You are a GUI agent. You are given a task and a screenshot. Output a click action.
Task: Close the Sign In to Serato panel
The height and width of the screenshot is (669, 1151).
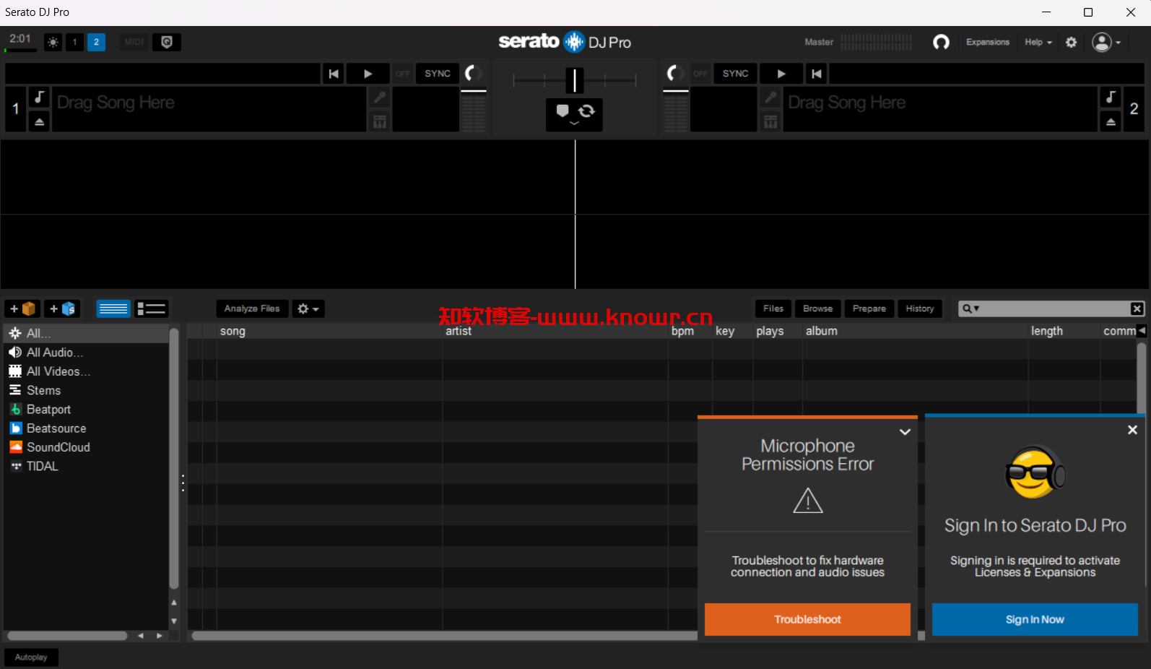tap(1132, 430)
